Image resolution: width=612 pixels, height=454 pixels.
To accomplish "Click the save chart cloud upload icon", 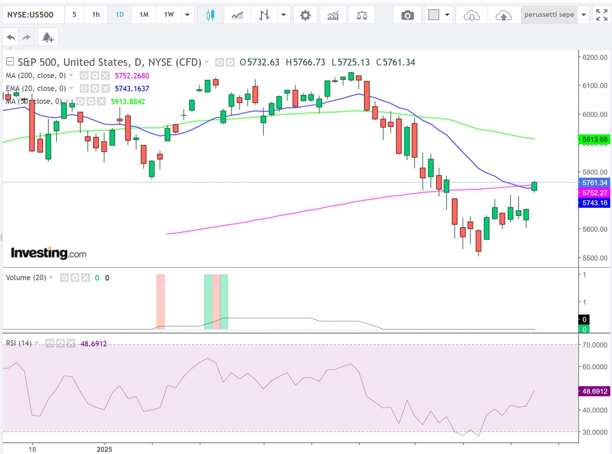I will 503,15.
